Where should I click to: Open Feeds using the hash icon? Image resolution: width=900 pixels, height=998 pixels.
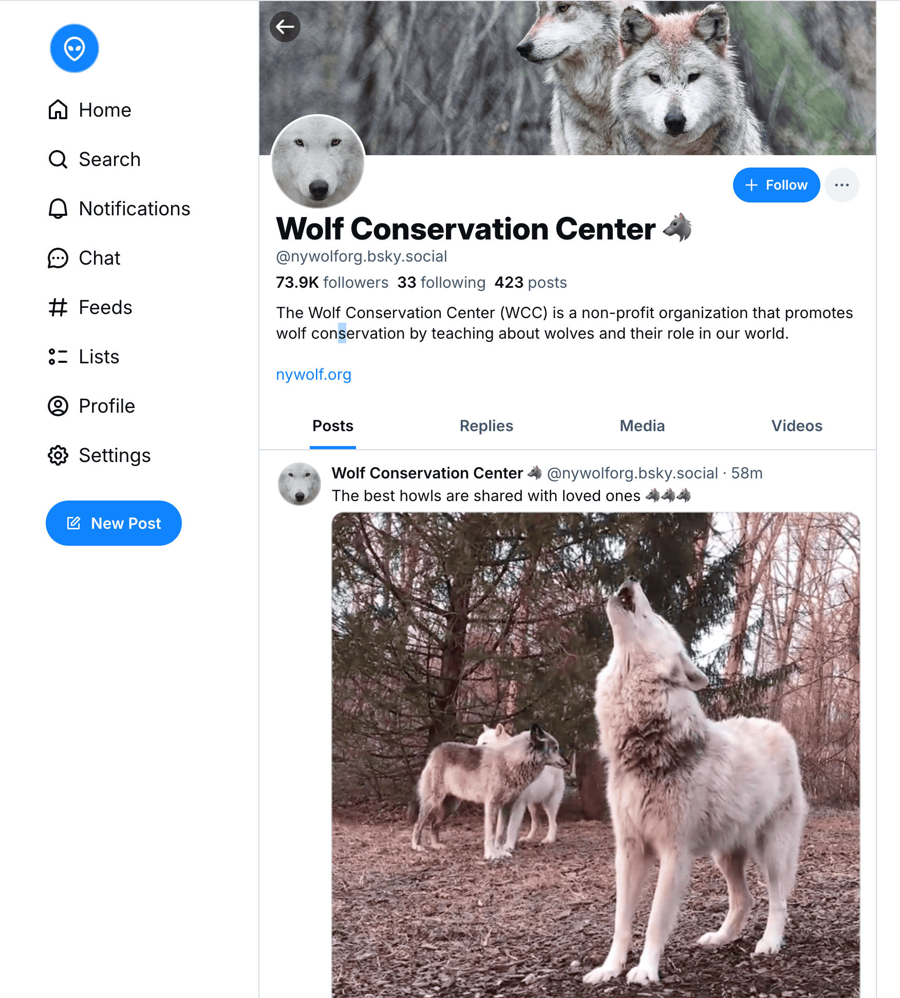58,307
